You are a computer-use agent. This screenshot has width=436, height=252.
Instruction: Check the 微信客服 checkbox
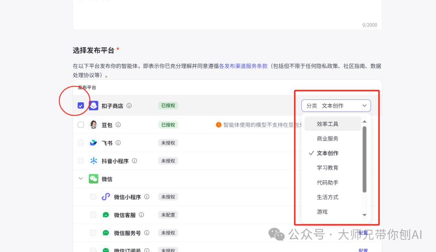[x=93, y=215]
